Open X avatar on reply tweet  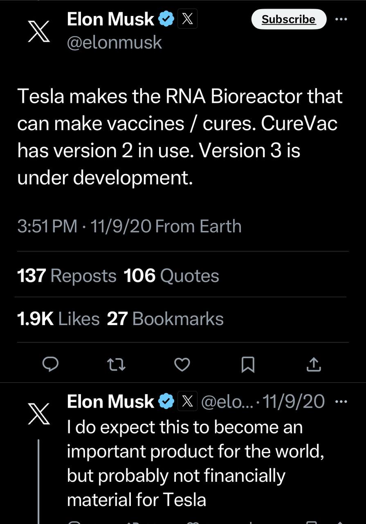click(39, 413)
